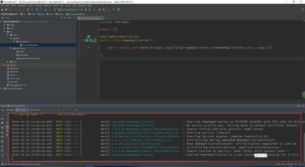Open the DemoApplication run configuration dropdown
The width and height of the screenshot is (305, 167).
pos(69,10)
